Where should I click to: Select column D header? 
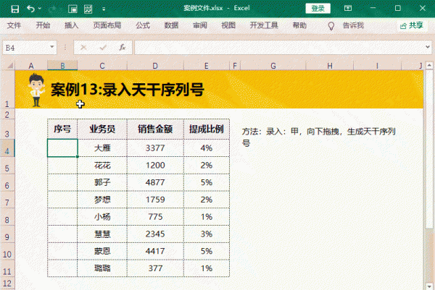(x=155, y=66)
